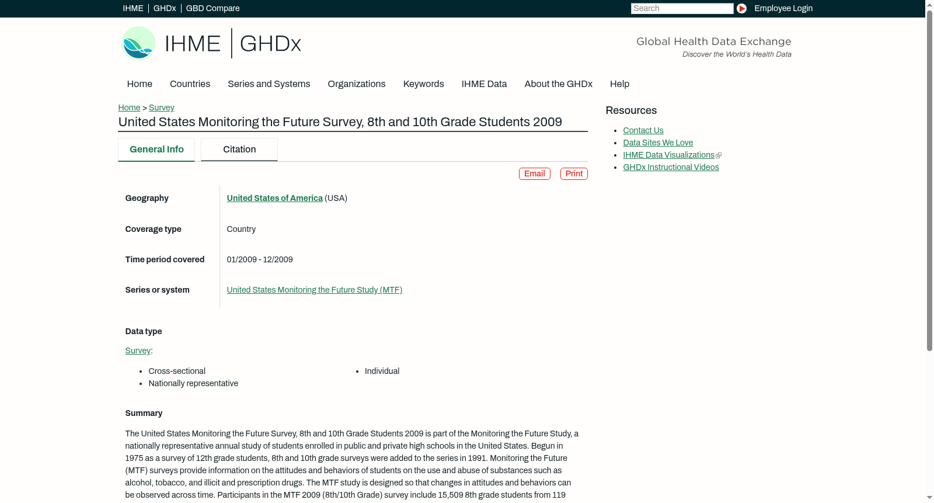Click the red search submit arrow icon
The width and height of the screenshot is (934, 503).
741,8
